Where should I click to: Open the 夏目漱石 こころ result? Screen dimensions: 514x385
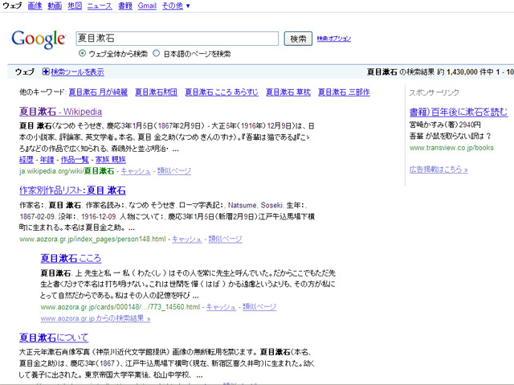click(71, 258)
